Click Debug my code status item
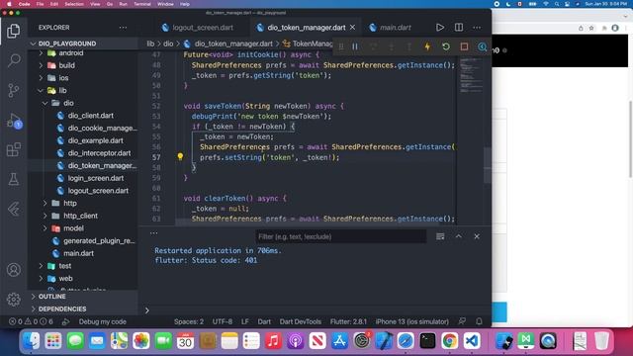 click(x=102, y=321)
